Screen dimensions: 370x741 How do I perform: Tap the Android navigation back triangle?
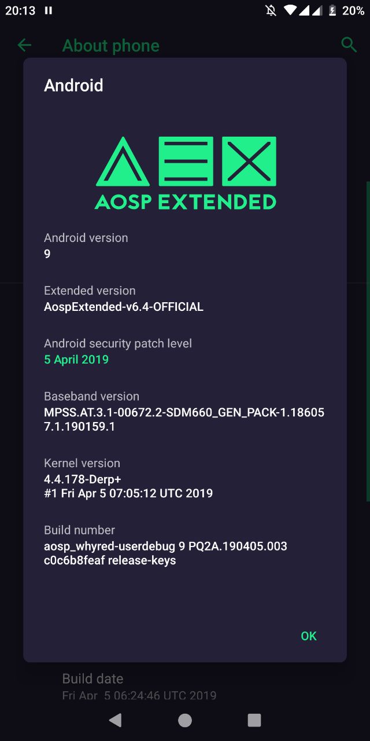point(115,720)
